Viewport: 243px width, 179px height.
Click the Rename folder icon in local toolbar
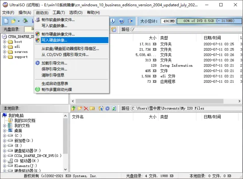click(x=92, y=108)
